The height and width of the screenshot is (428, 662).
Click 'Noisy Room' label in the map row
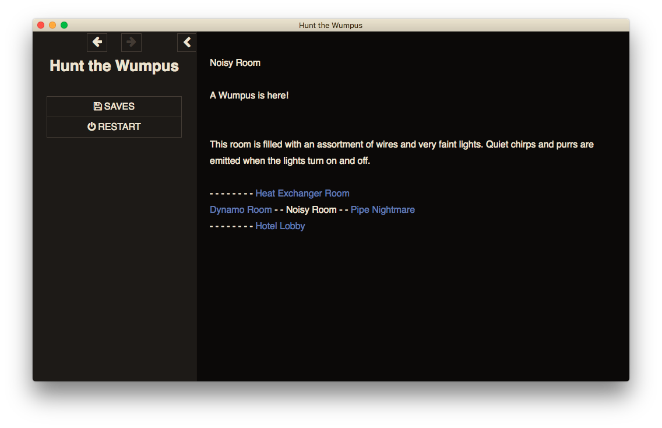pyautogui.click(x=311, y=210)
